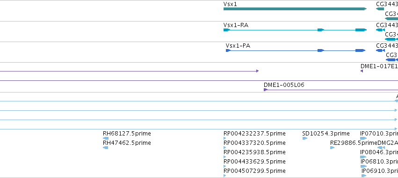Click the small purple arrowhead under DME1-017E1
This screenshot has width=398, height=178.
362,71
